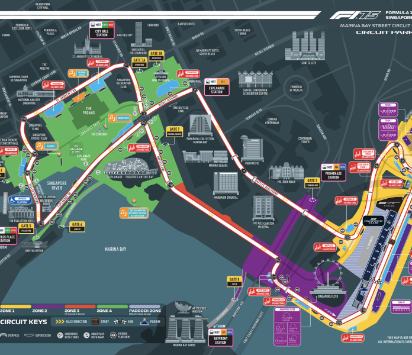Select the Marina Bay Sands building
The width and height of the screenshot is (412, 355).
pos(185,330)
